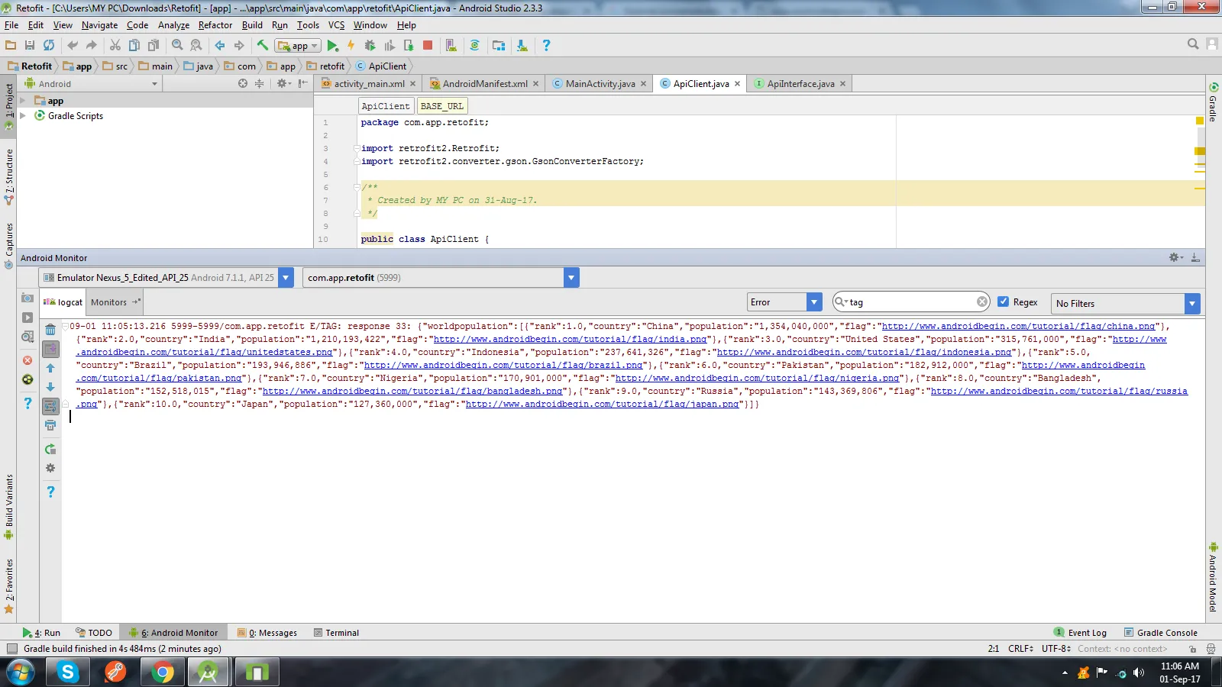Click the logcat Print icon

tap(50, 425)
